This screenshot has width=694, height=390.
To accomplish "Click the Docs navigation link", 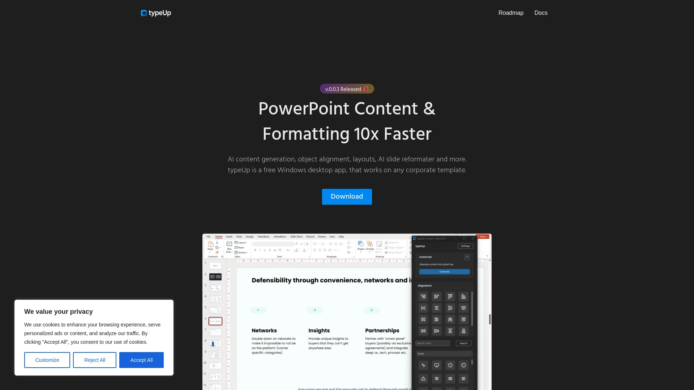I will [x=540, y=13].
